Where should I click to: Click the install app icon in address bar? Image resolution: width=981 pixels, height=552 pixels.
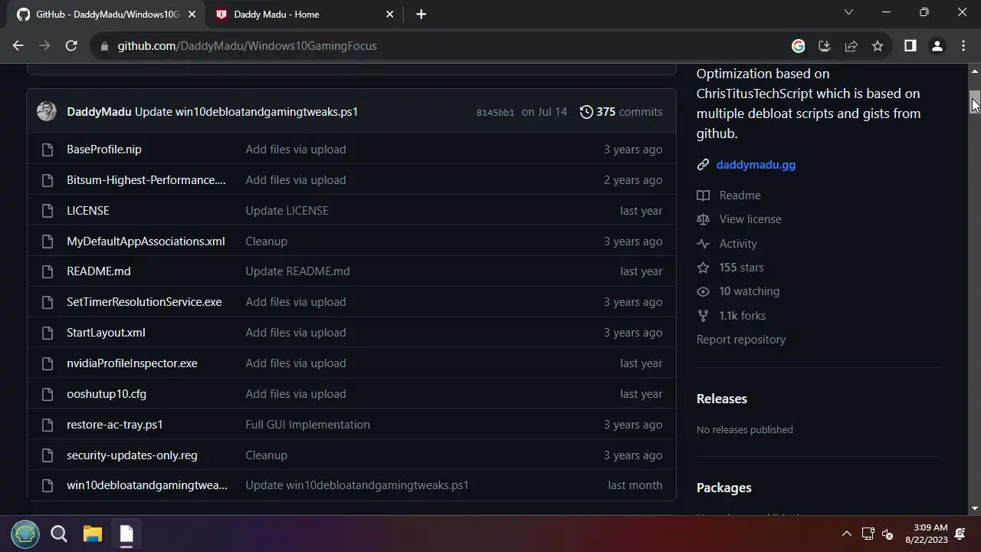pos(825,46)
